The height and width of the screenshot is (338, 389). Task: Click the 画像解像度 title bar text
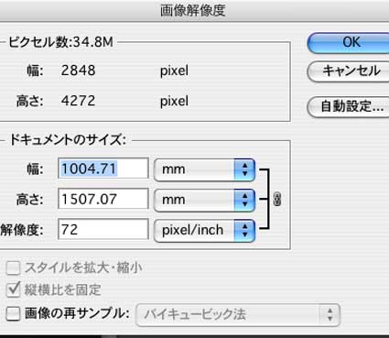(192, 11)
